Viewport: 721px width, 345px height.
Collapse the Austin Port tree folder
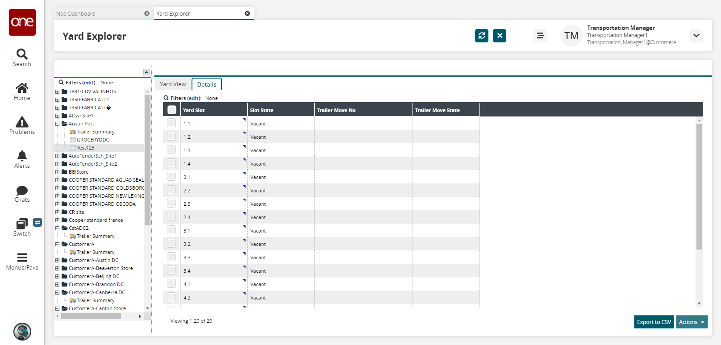[57, 124]
